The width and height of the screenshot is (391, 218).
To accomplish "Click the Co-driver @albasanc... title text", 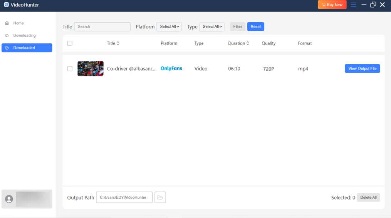I will click(132, 69).
